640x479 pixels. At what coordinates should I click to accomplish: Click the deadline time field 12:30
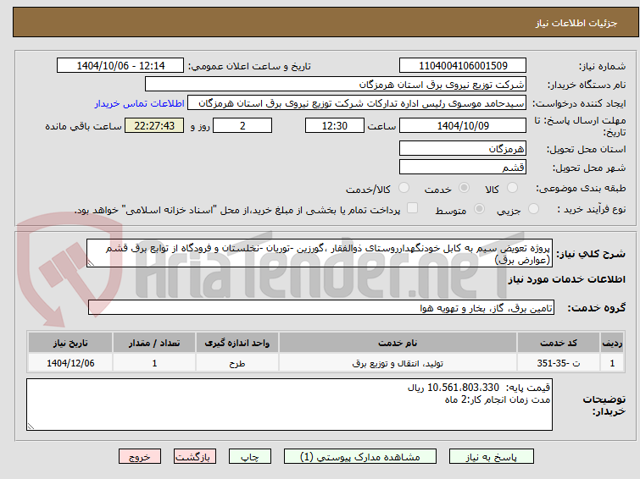pos(334,125)
